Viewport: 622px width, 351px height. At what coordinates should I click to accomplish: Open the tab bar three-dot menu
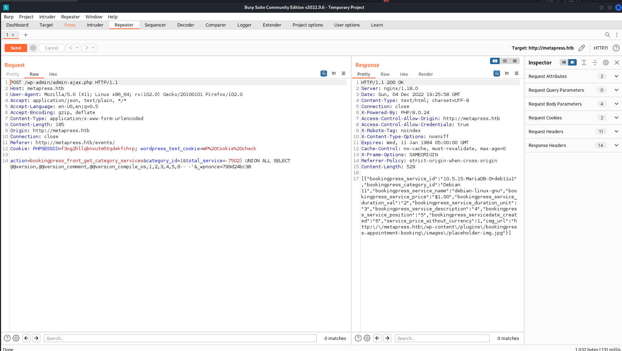(617, 35)
